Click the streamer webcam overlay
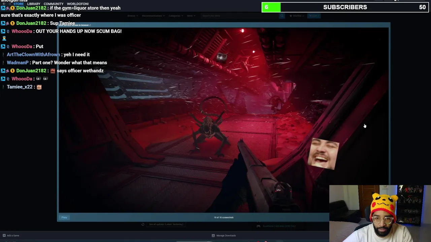Screen dimensions: 431x242 380,213
